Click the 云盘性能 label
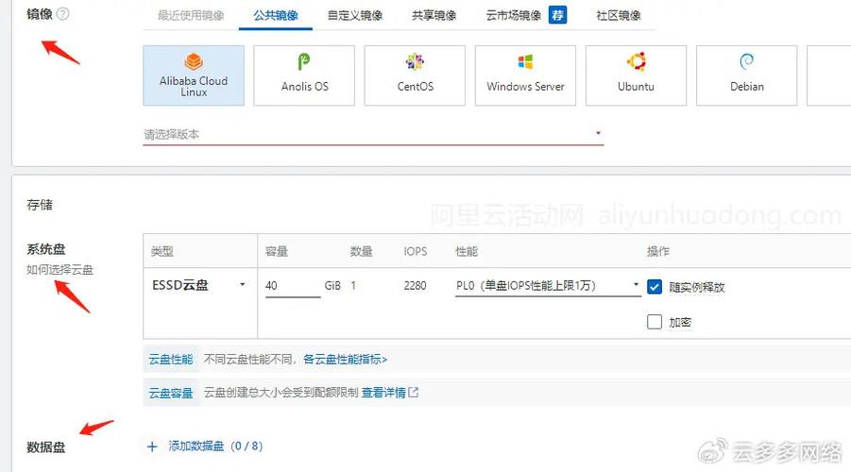The image size is (851, 472). click(x=171, y=359)
